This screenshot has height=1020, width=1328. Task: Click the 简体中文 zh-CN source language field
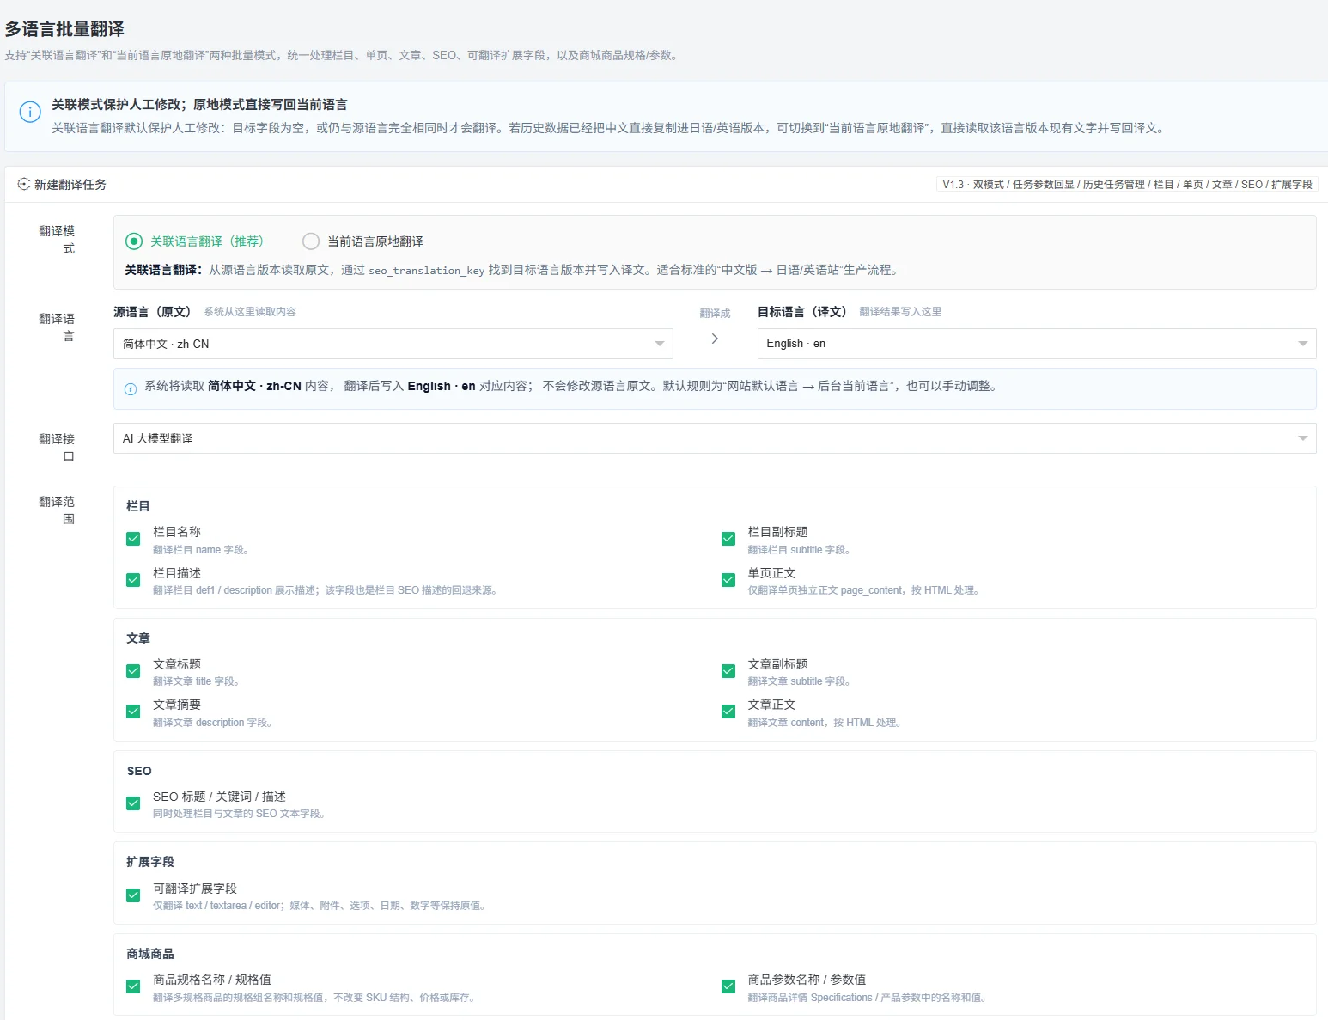pyautogui.click(x=393, y=344)
